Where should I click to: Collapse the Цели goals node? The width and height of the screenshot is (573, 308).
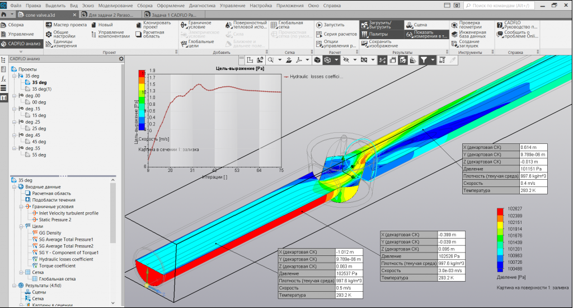tap(21, 226)
